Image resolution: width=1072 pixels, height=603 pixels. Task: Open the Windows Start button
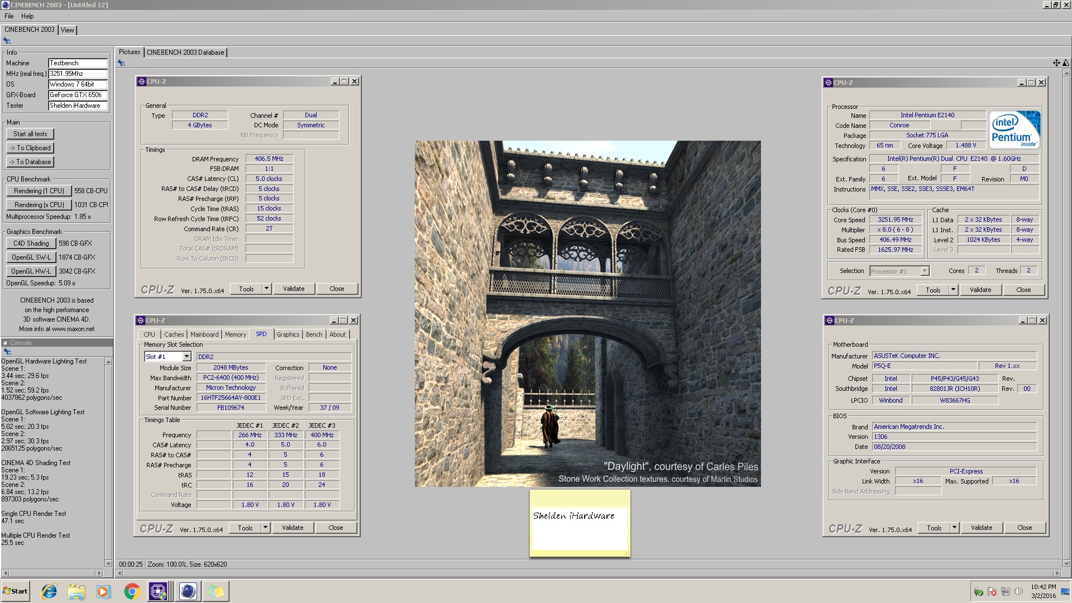click(x=15, y=591)
